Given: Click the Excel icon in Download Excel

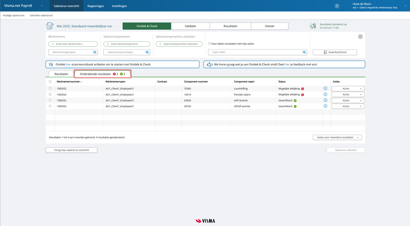Looking at the screenshot, I should [325, 52].
